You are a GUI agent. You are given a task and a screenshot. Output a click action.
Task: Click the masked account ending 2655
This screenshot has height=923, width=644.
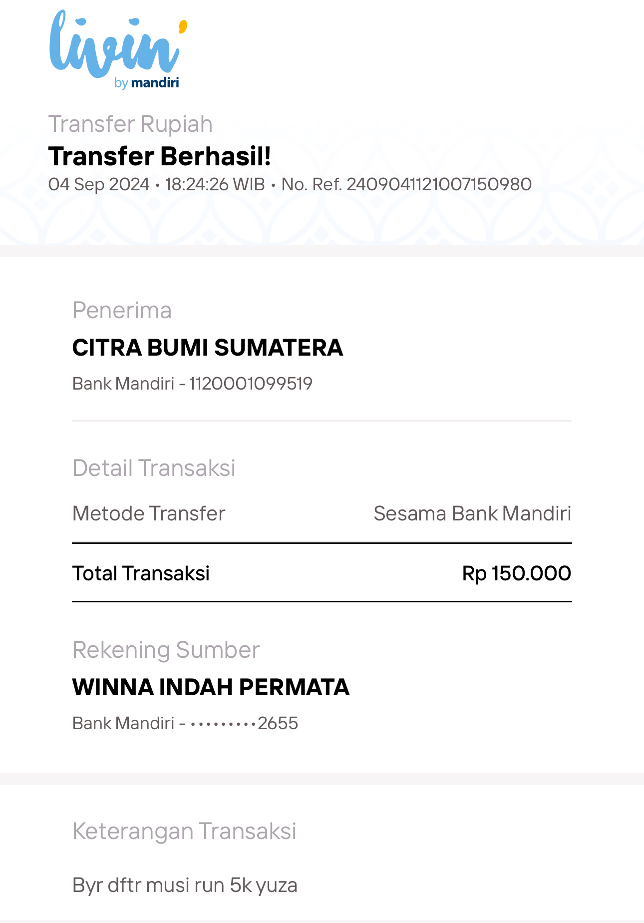pyautogui.click(x=244, y=723)
